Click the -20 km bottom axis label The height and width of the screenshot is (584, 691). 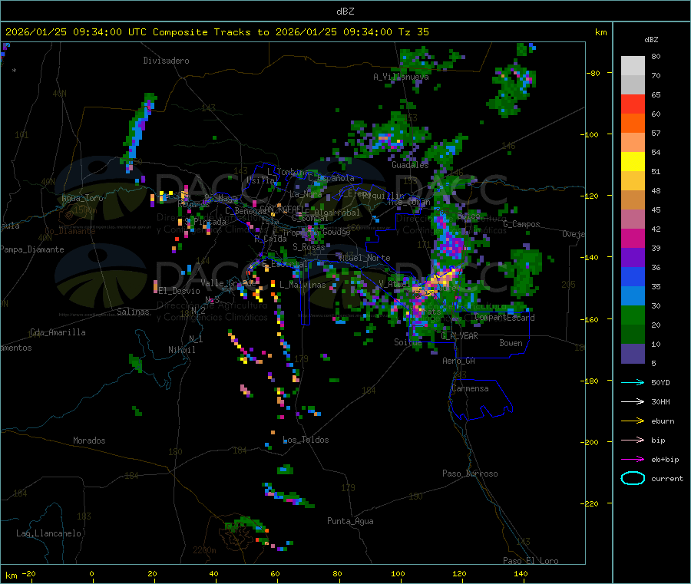29,573
